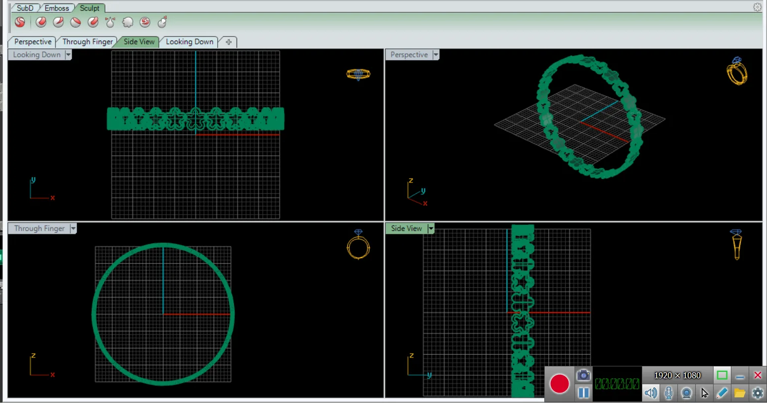767x403 pixels.
Task: Pick the sphere icon with red swirl
Action: click(145, 22)
